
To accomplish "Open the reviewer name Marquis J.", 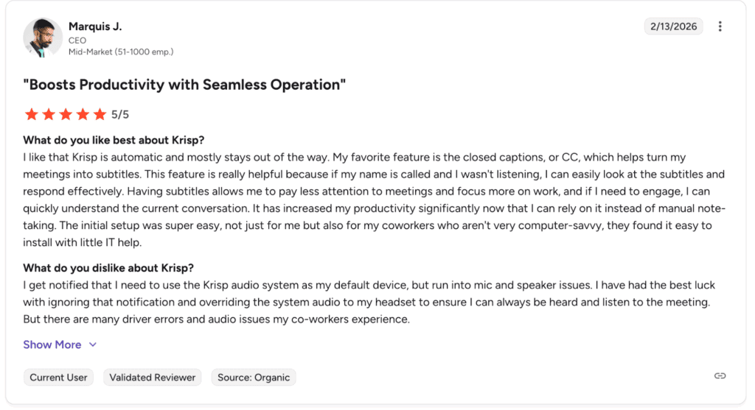I will [95, 26].
